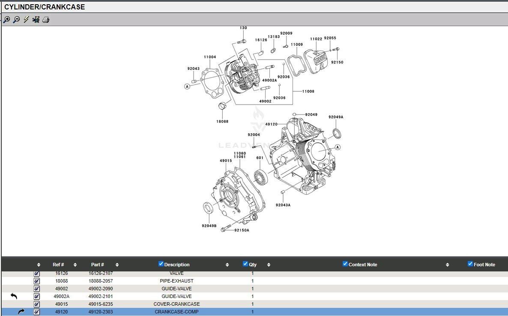Click the zoom in magnifier icon
This screenshot has width=508, height=316.
[x=6, y=20]
